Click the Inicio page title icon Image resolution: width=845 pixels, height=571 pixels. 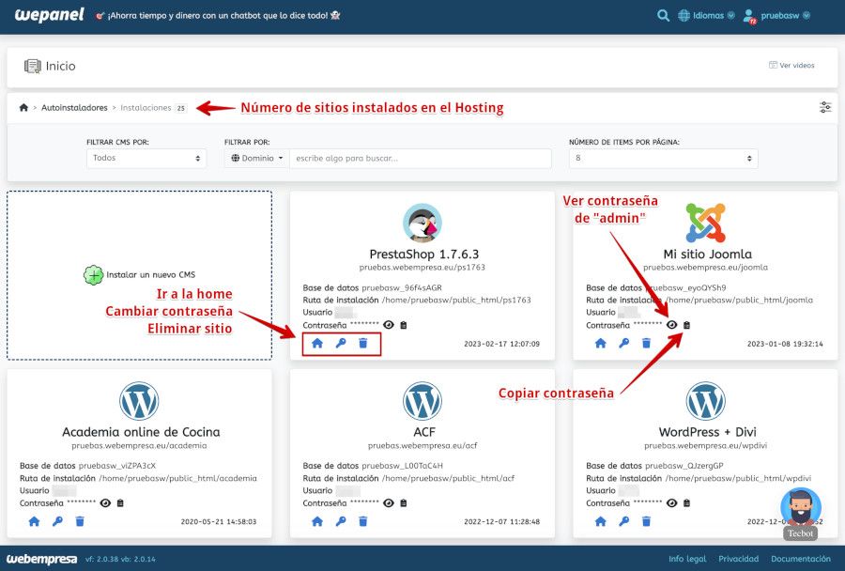click(32, 66)
